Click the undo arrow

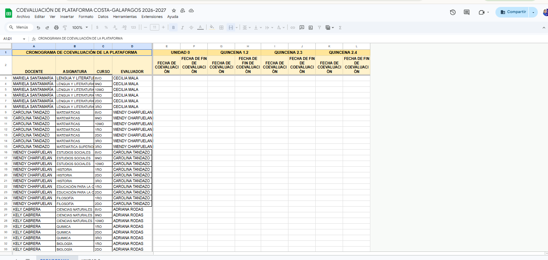[x=38, y=28]
